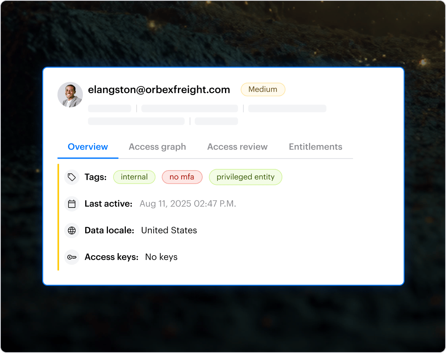The width and height of the screenshot is (446, 353).
Task: Click the No keys value
Action: pyautogui.click(x=161, y=257)
